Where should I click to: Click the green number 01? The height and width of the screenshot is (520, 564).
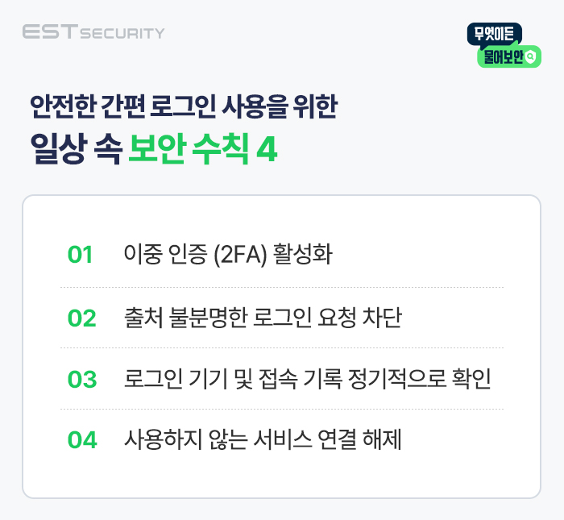81,255
